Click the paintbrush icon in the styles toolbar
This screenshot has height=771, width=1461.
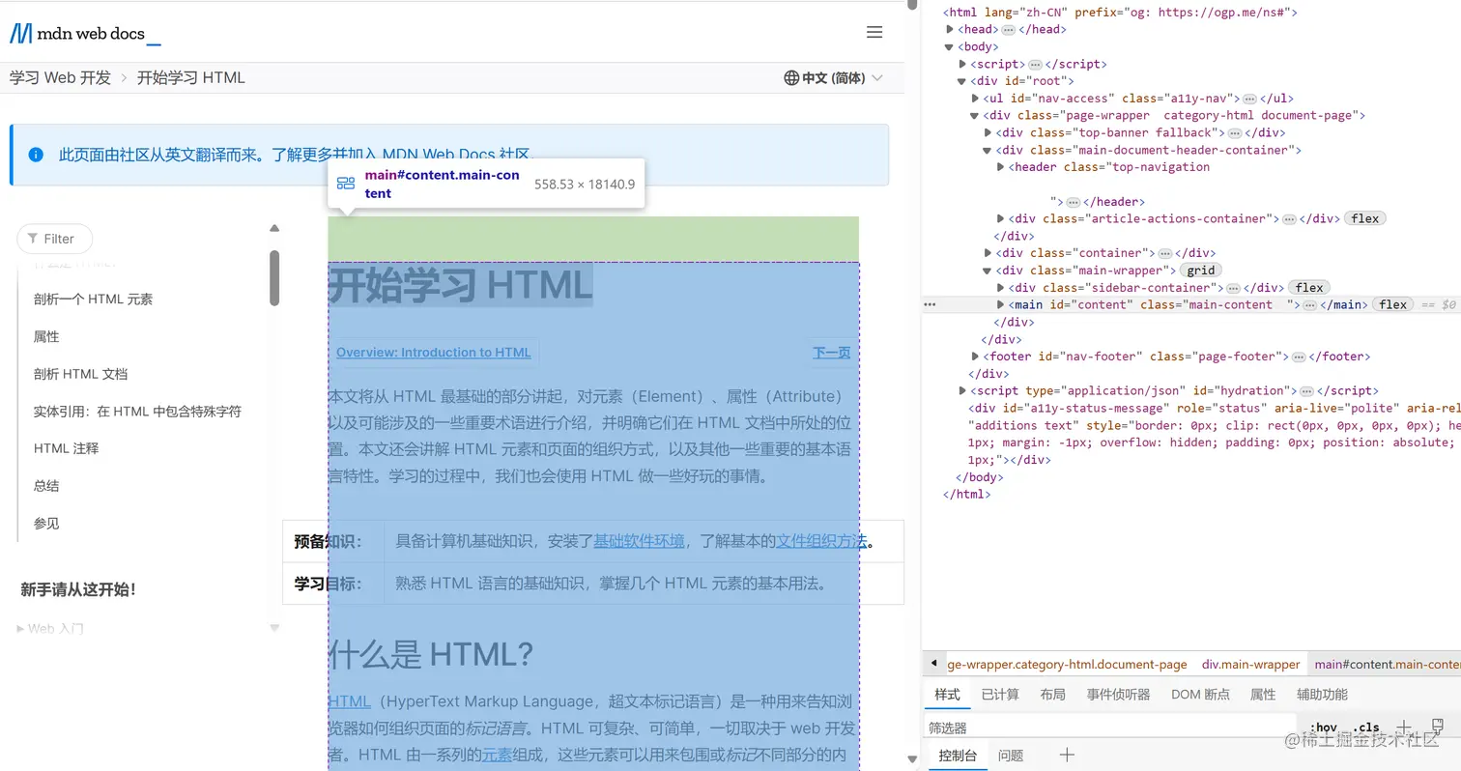[x=1437, y=726]
